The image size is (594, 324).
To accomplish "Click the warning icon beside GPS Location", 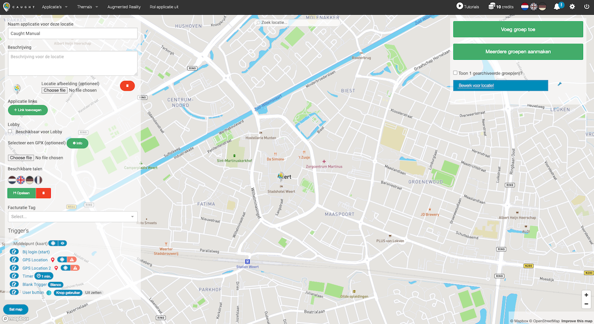I will pyautogui.click(x=73, y=260).
